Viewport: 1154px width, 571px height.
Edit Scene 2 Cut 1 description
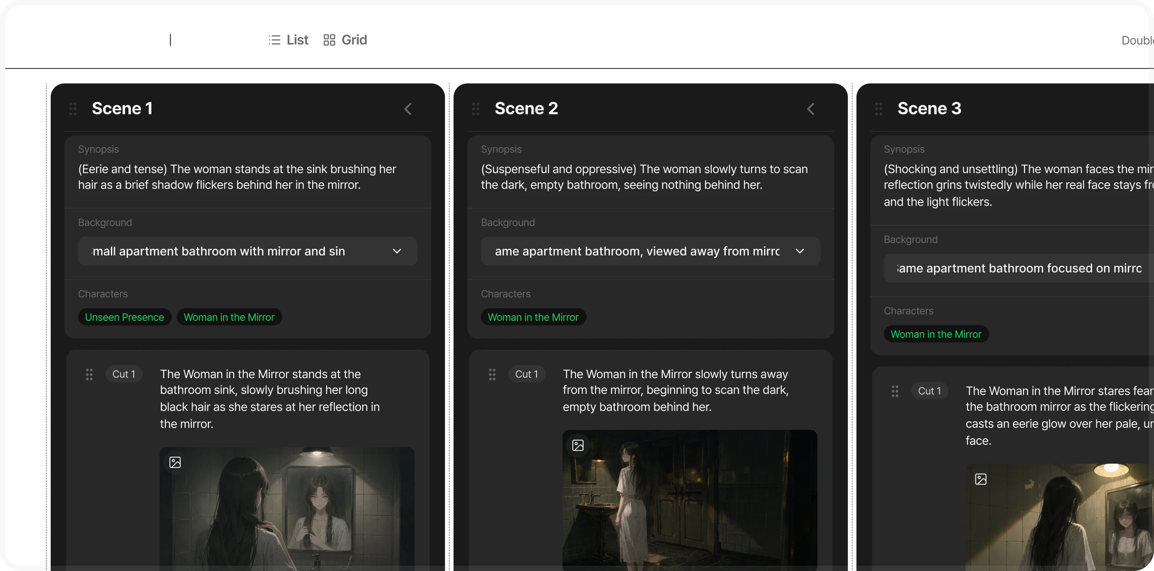coord(675,390)
